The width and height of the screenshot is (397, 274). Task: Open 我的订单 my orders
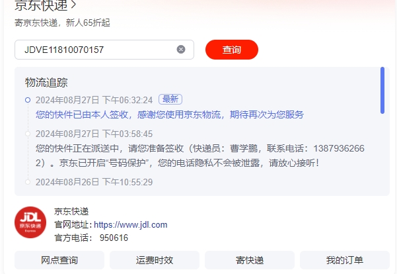345,260
